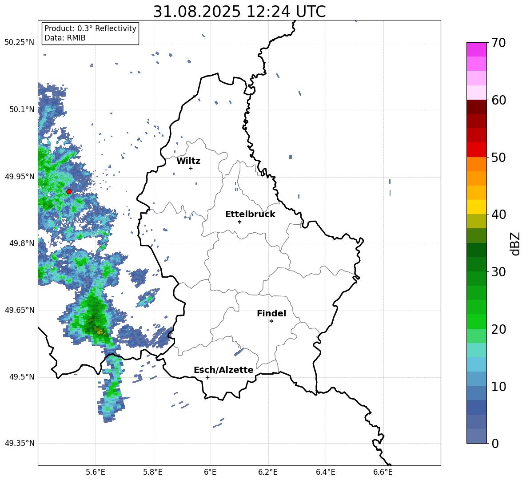
Task: Click the 5.6°E longitude label
Action: [x=96, y=472]
